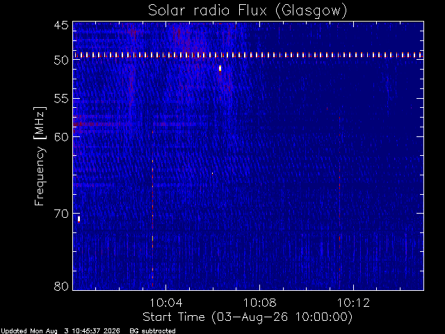Click the Start Time axis caption
The image size is (445, 334).
(x=248, y=317)
